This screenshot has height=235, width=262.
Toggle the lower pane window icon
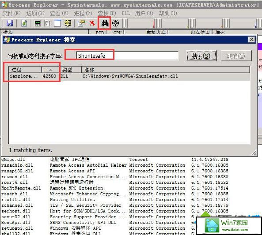(x=57, y=23)
